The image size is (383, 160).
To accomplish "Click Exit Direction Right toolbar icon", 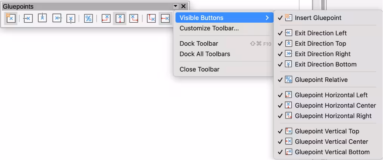I will point(57,18).
